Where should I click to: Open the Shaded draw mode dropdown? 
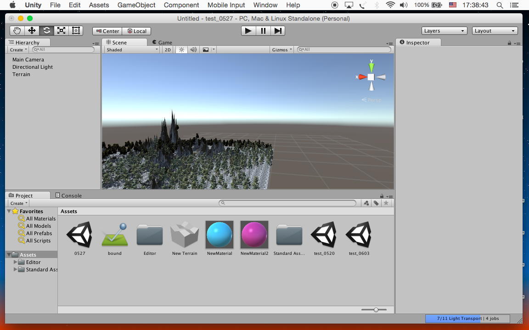pos(132,49)
